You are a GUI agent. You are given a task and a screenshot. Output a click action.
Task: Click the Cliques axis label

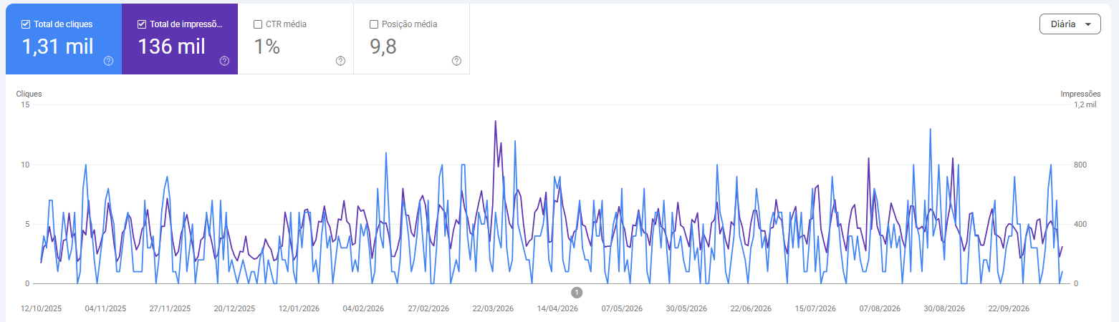coord(29,94)
